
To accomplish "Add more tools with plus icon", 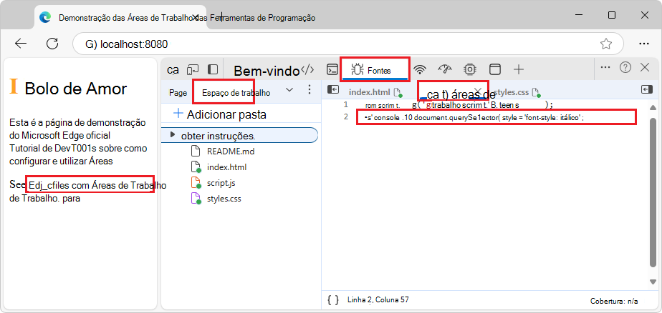I will coord(519,69).
